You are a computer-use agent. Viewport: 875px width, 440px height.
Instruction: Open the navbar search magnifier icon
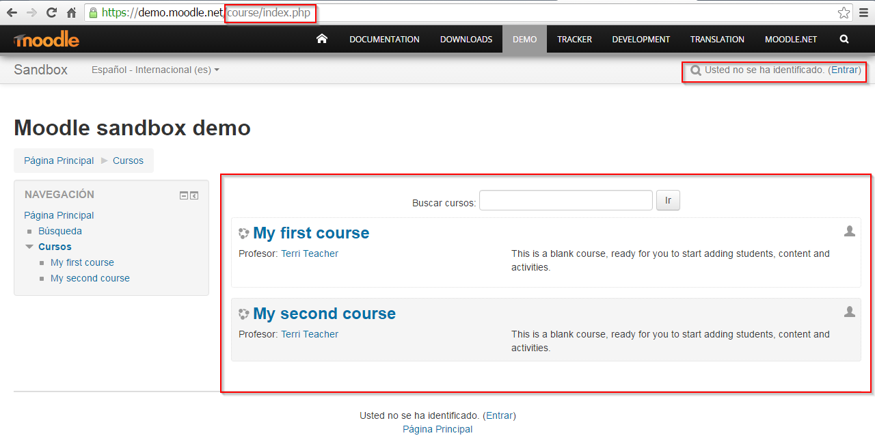tap(844, 39)
